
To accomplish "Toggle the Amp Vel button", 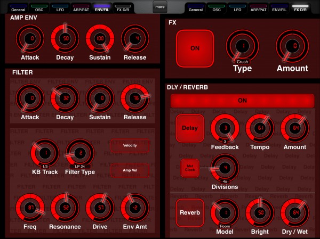I will tap(130, 170).
